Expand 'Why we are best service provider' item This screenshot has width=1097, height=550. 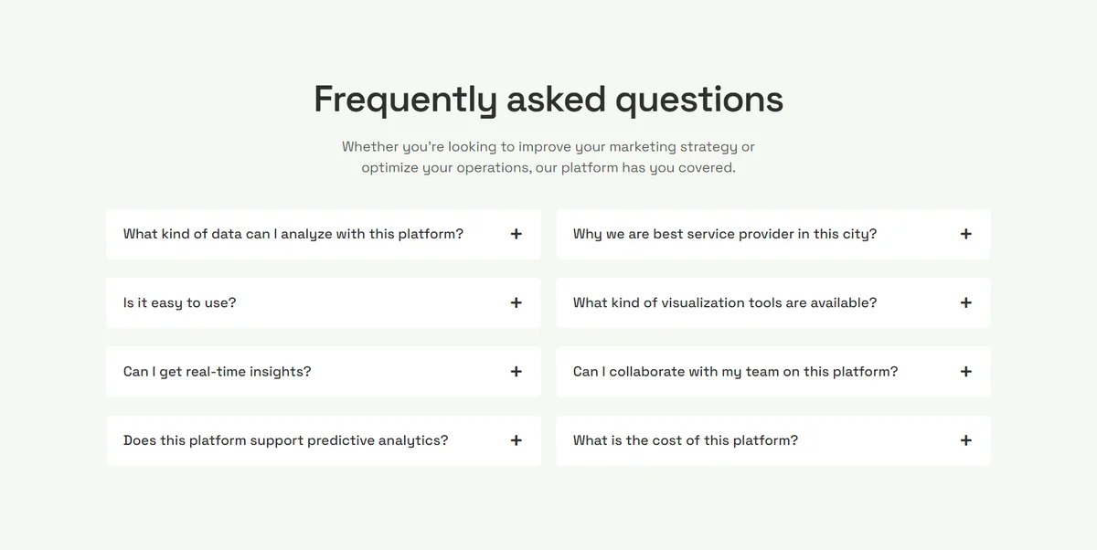pos(773,234)
